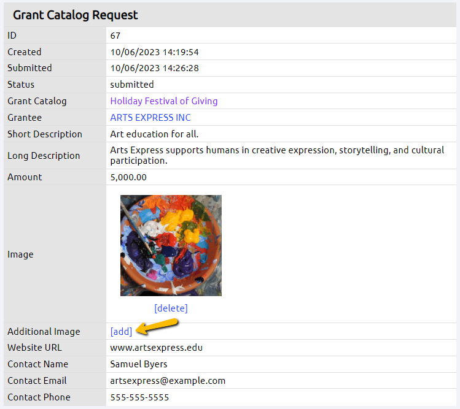Select the Submitted timestamp 14:26:28
Image resolution: width=460 pixels, height=409 pixels.
coord(181,68)
